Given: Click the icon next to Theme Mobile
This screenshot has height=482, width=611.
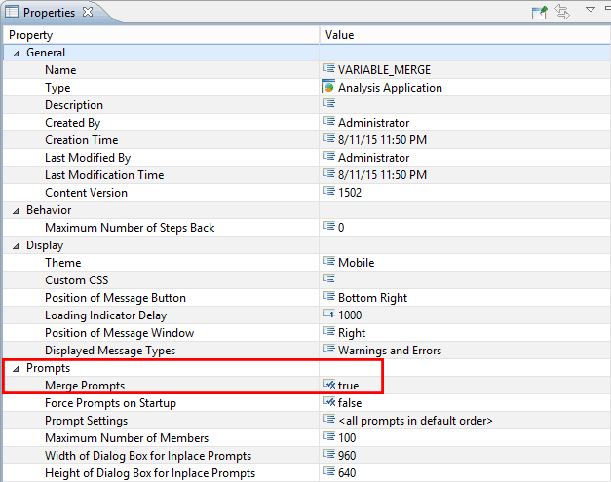Looking at the screenshot, I should (x=328, y=263).
